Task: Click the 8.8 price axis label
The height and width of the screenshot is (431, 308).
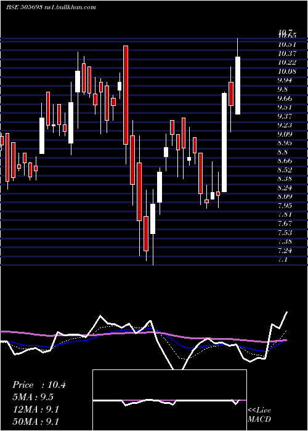Action: [284, 152]
